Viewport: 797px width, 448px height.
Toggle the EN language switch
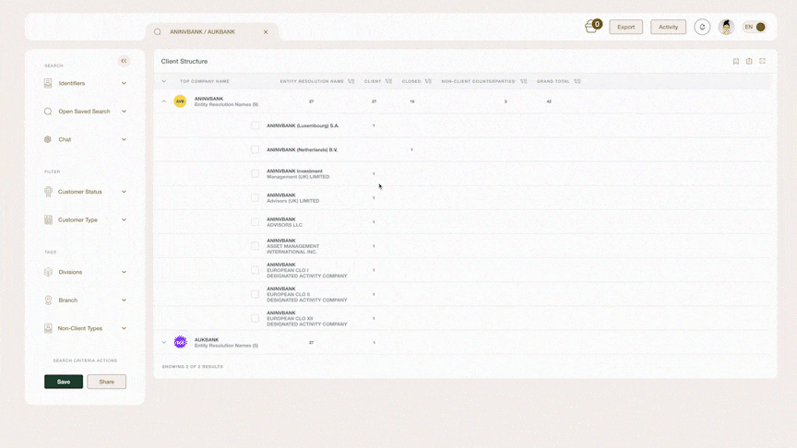pyautogui.click(x=755, y=27)
